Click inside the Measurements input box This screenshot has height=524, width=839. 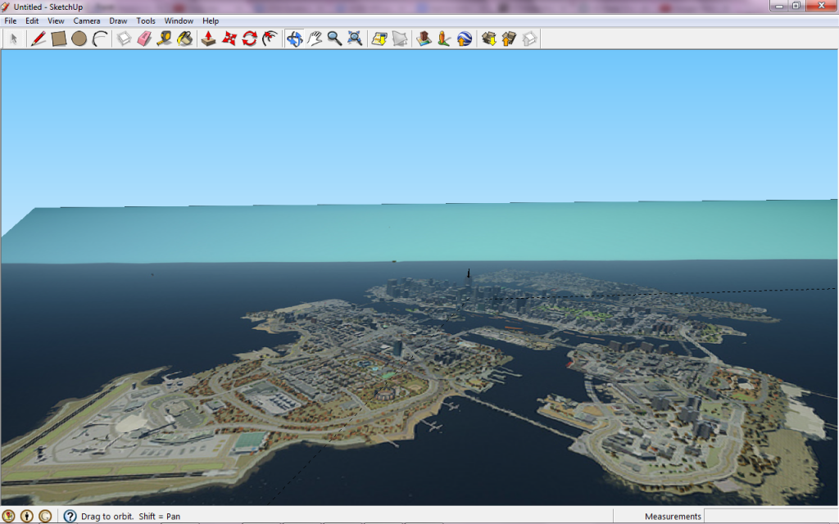[770, 517]
